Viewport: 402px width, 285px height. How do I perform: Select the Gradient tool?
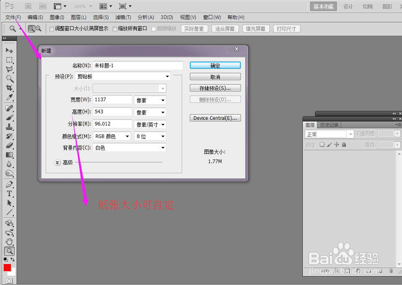(9, 155)
